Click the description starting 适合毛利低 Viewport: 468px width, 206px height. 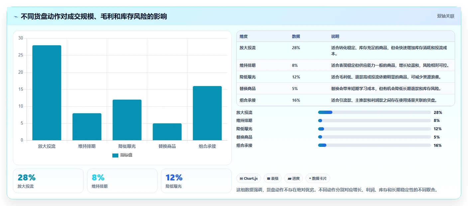[x=386, y=77]
